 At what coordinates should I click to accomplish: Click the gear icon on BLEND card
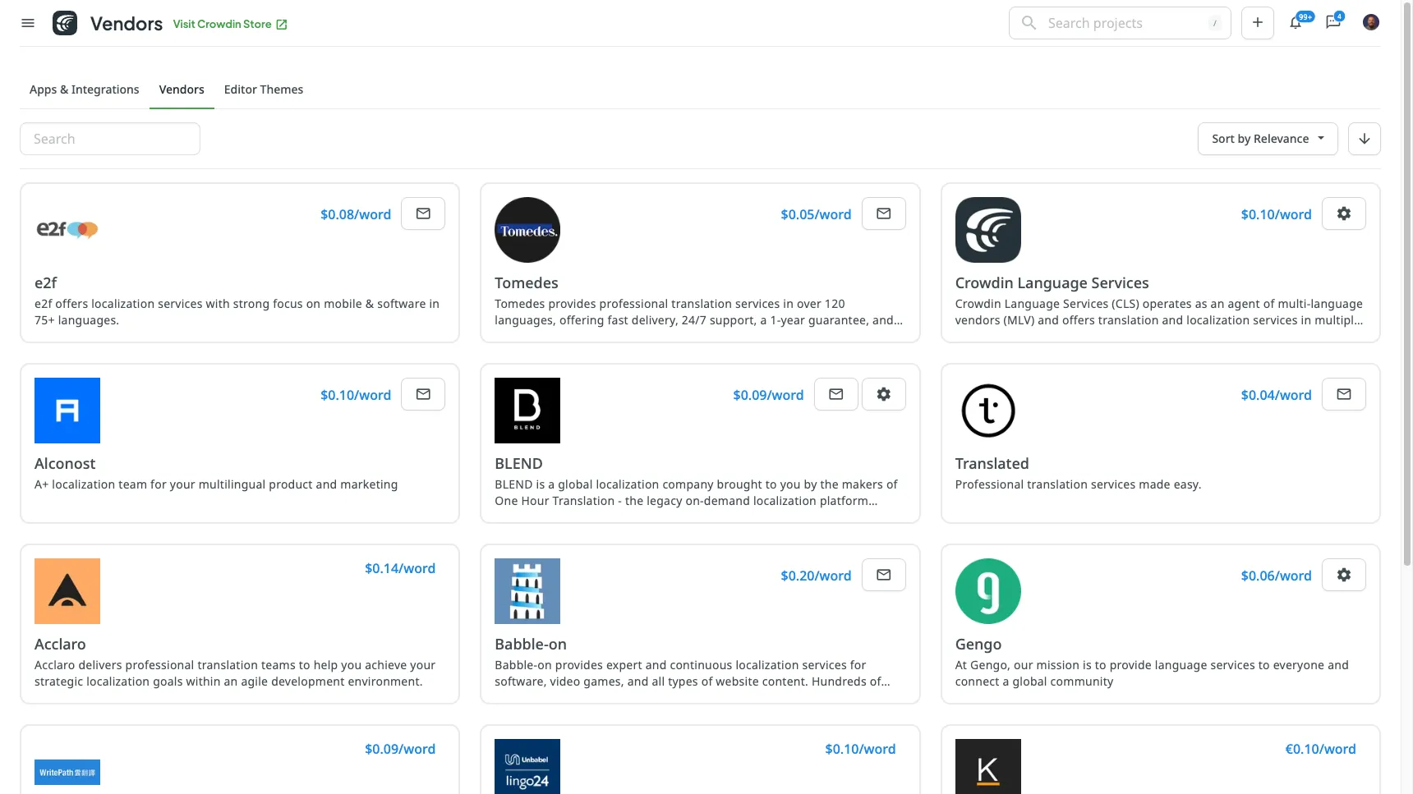[883, 394]
